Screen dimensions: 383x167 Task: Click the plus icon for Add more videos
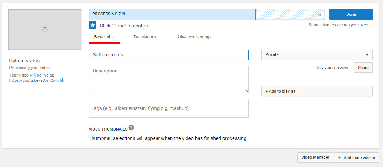[340, 158]
